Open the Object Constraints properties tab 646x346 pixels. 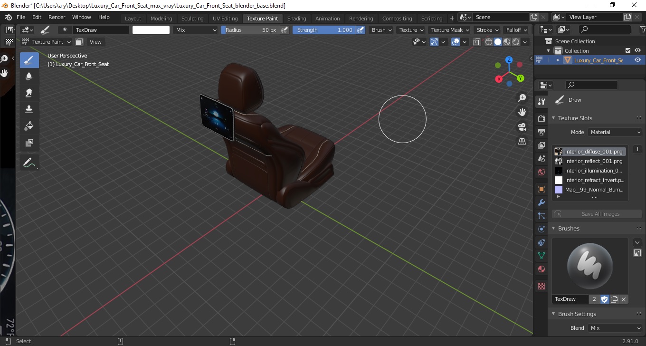(541, 242)
